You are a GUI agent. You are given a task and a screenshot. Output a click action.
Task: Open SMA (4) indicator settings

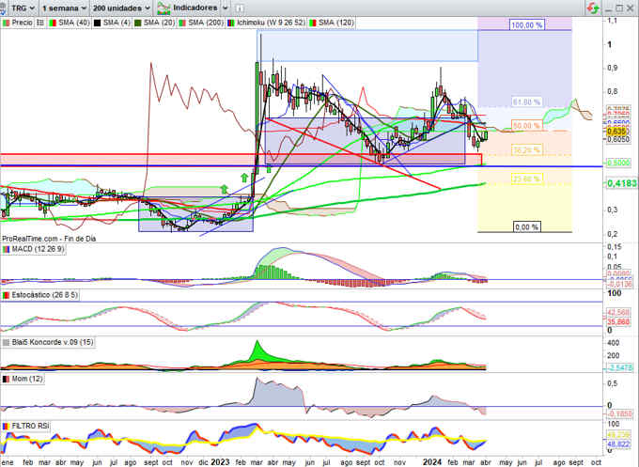coord(112,23)
